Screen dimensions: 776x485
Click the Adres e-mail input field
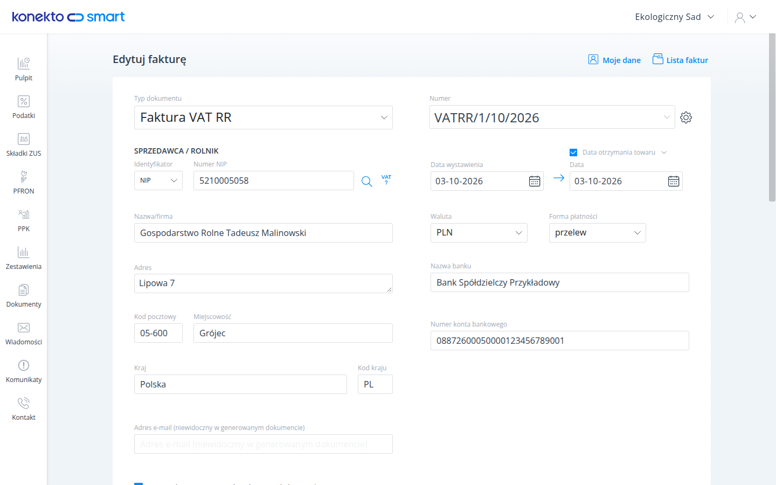(x=264, y=444)
